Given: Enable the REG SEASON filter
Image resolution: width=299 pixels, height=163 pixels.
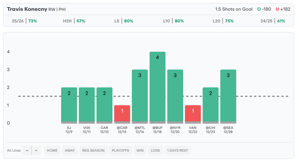Looking at the screenshot, I should coord(93,150).
